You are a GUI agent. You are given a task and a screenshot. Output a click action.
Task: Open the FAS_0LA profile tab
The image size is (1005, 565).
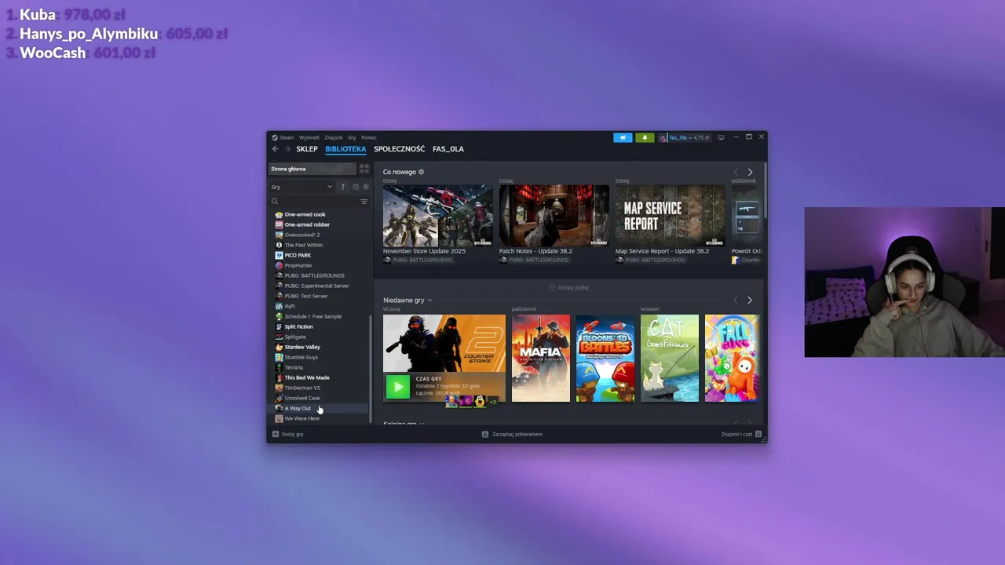pyautogui.click(x=448, y=149)
